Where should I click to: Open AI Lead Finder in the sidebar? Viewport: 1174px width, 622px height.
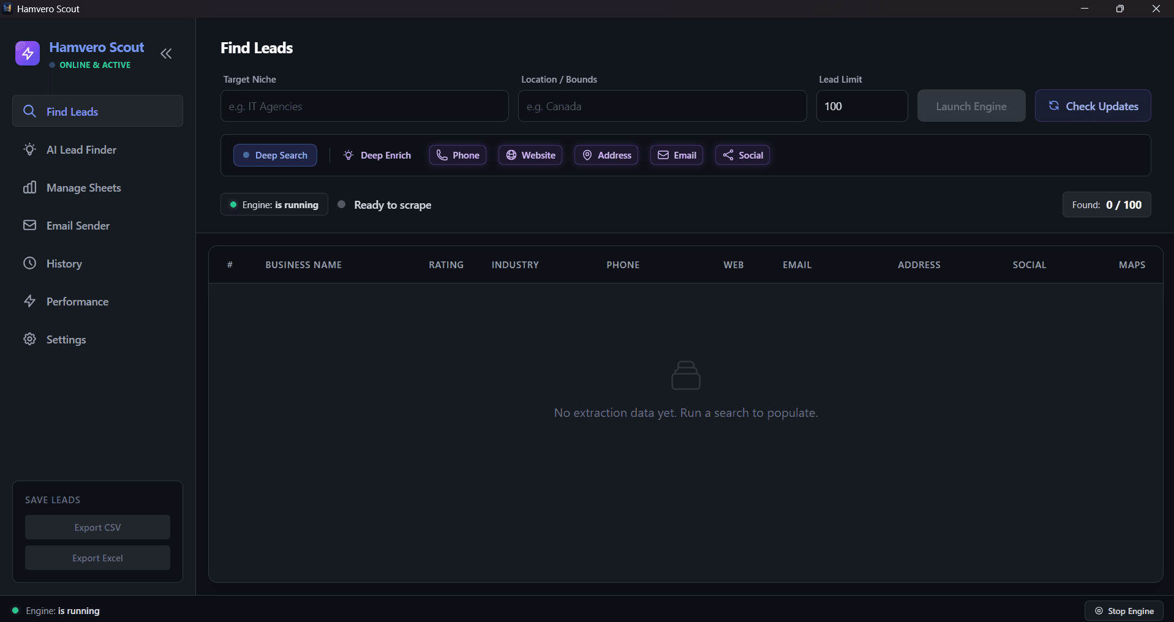97,149
